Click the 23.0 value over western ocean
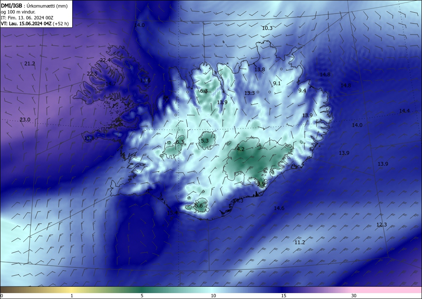Viewport: 422px width, 299px height. point(25,120)
